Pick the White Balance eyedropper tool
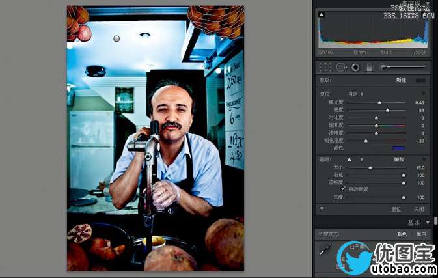The width and height of the screenshot is (438, 278). tap(325, 249)
